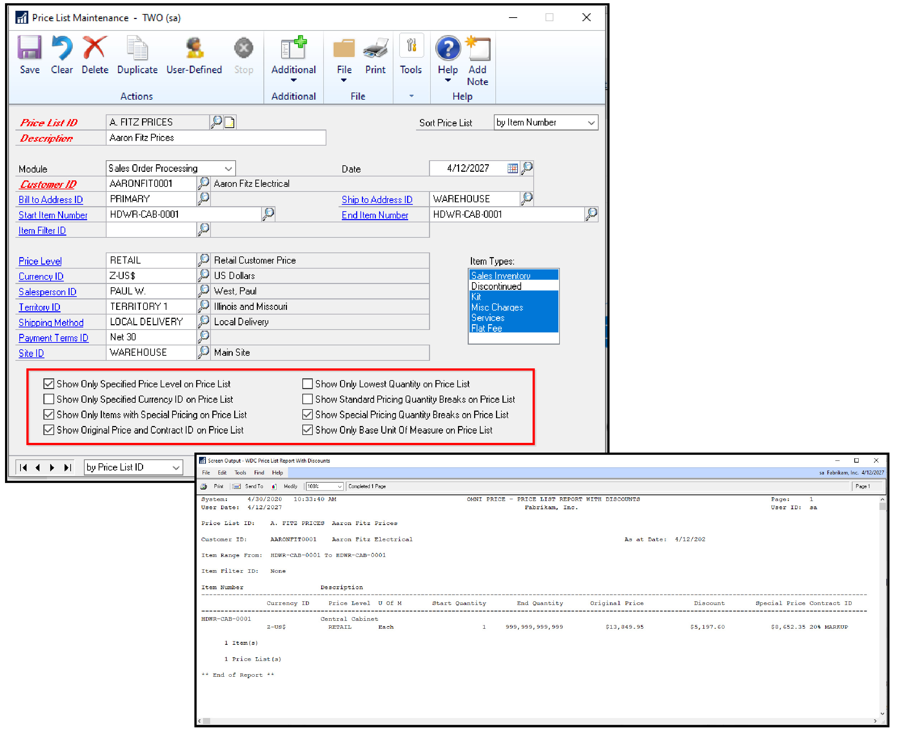
Task: Open Help menu in Screen Output window
Action: pyautogui.click(x=278, y=473)
